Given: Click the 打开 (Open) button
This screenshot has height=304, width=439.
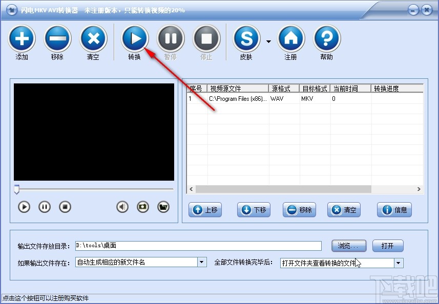Looking at the screenshot, I should (388, 246).
